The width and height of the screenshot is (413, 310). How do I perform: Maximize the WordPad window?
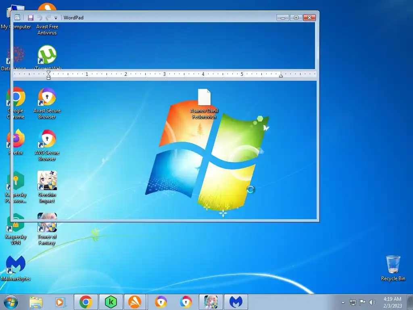click(296, 18)
